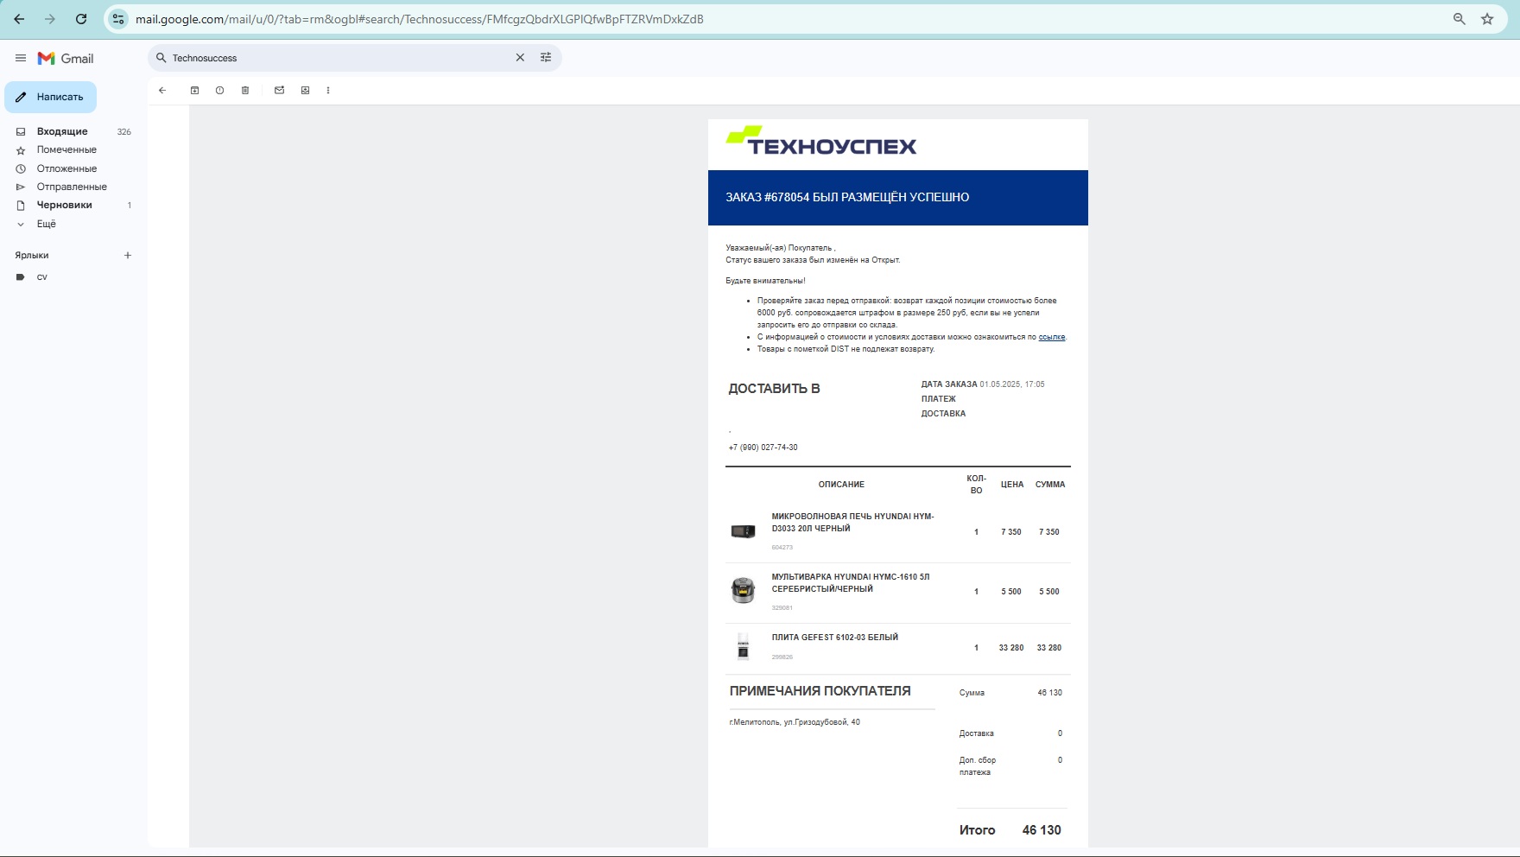Archive this email
Image resolution: width=1520 pixels, height=857 pixels.
195,91
